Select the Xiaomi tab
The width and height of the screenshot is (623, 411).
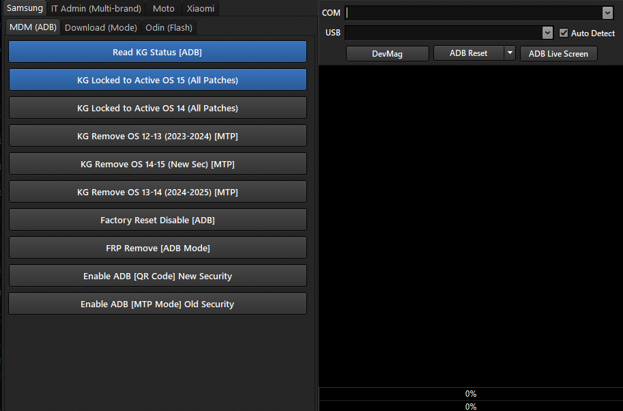coord(201,9)
